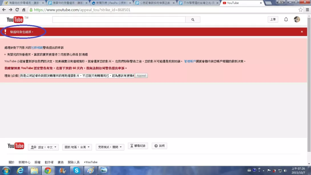
Task: Open the picture viewer on the taskbar
Action: (104, 170)
